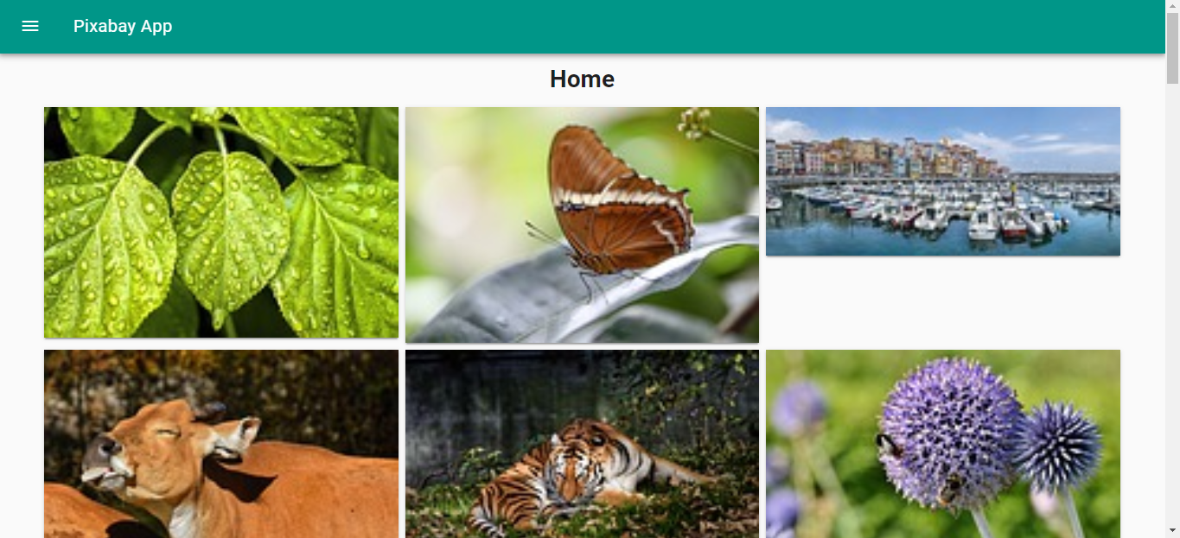Open the hamburger navigation menu
This screenshot has height=538, width=1180.
pos(30,26)
